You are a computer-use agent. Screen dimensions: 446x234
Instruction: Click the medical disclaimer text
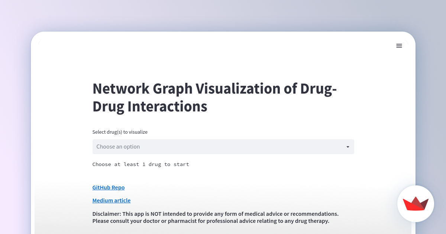click(215, 217)
